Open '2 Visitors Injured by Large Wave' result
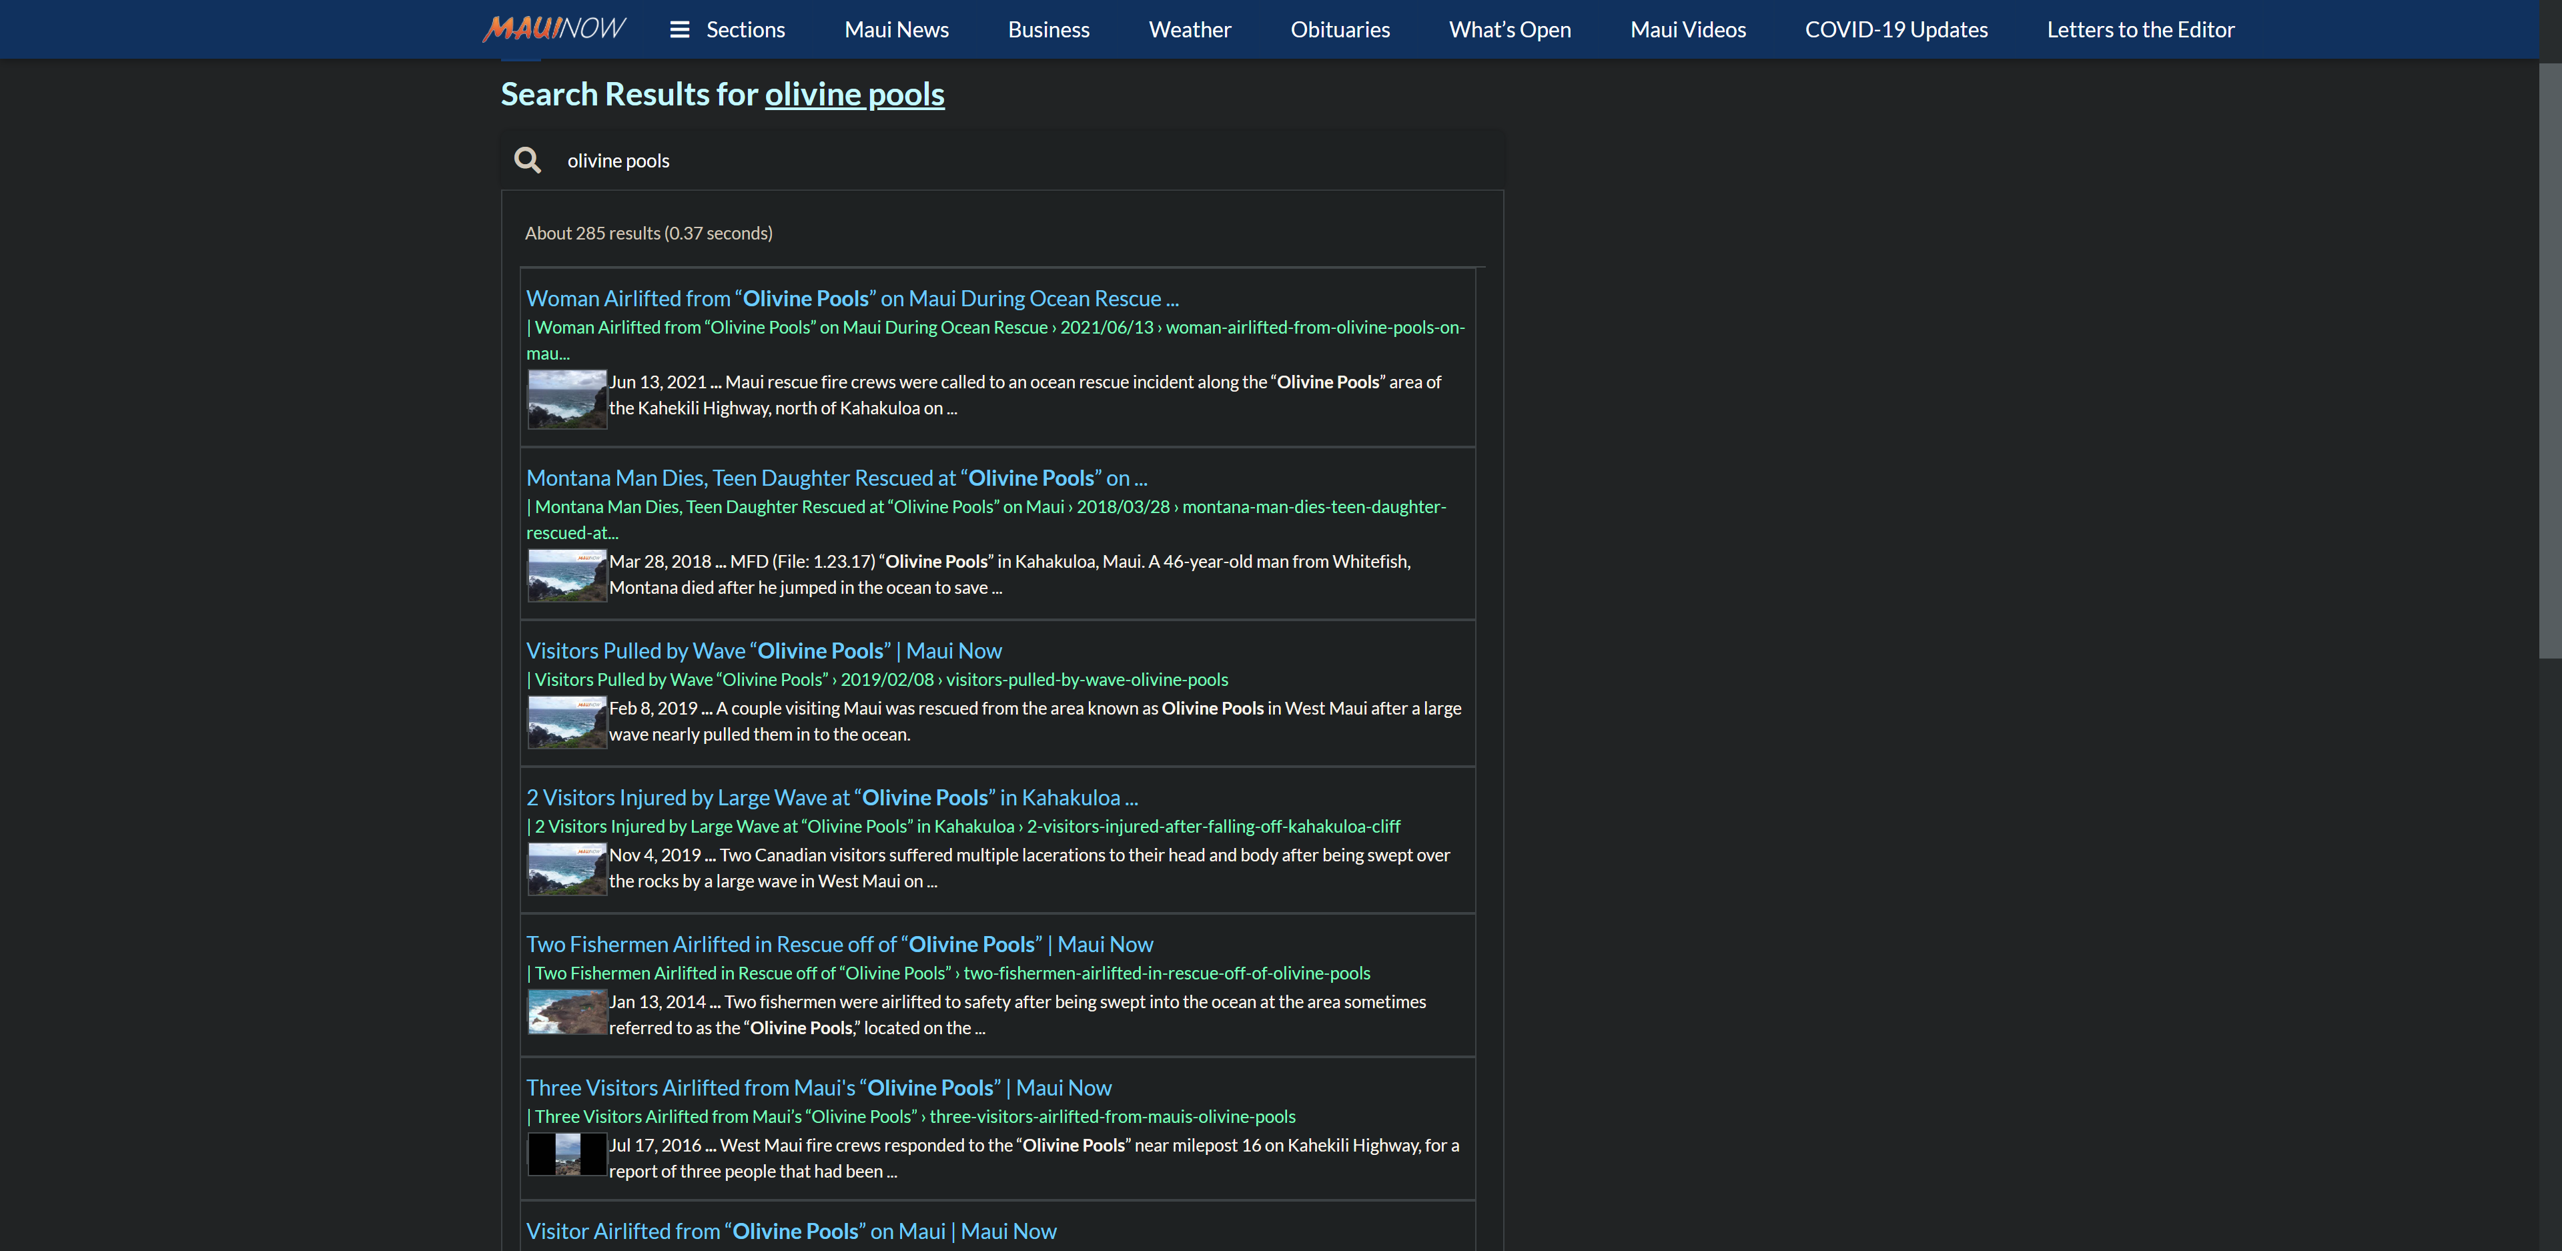The width and height of the screenshot is (2562, 1251). (833, 797)
